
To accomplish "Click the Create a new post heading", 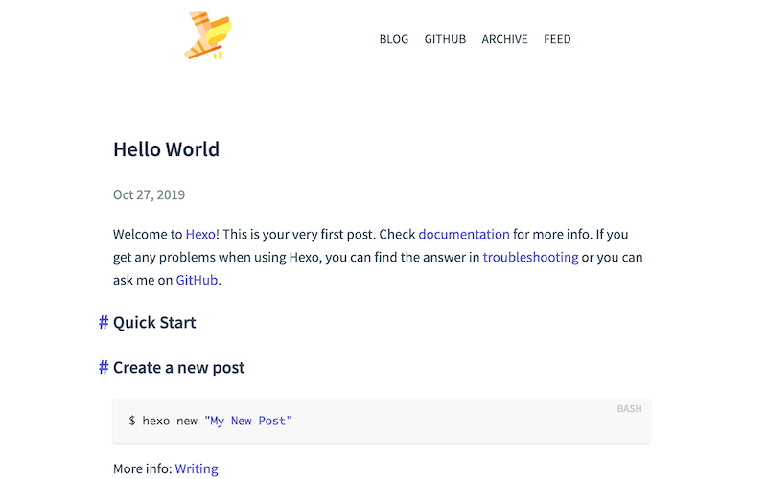I will coord(179,367).
